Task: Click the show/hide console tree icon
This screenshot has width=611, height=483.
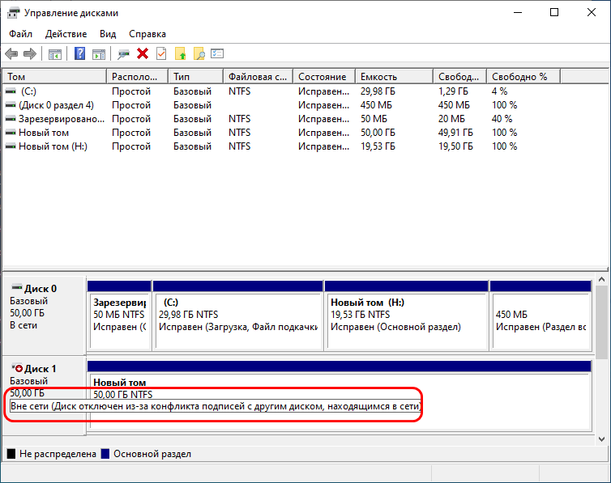Action: point(55,53)
